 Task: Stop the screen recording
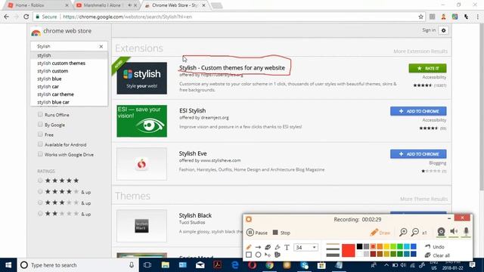coord(281,233)
